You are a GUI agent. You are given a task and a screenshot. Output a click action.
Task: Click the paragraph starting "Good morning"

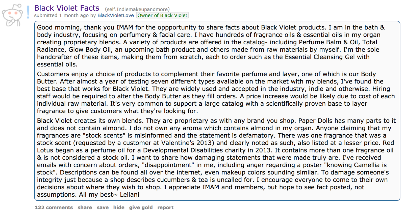(x=202, y=46)
